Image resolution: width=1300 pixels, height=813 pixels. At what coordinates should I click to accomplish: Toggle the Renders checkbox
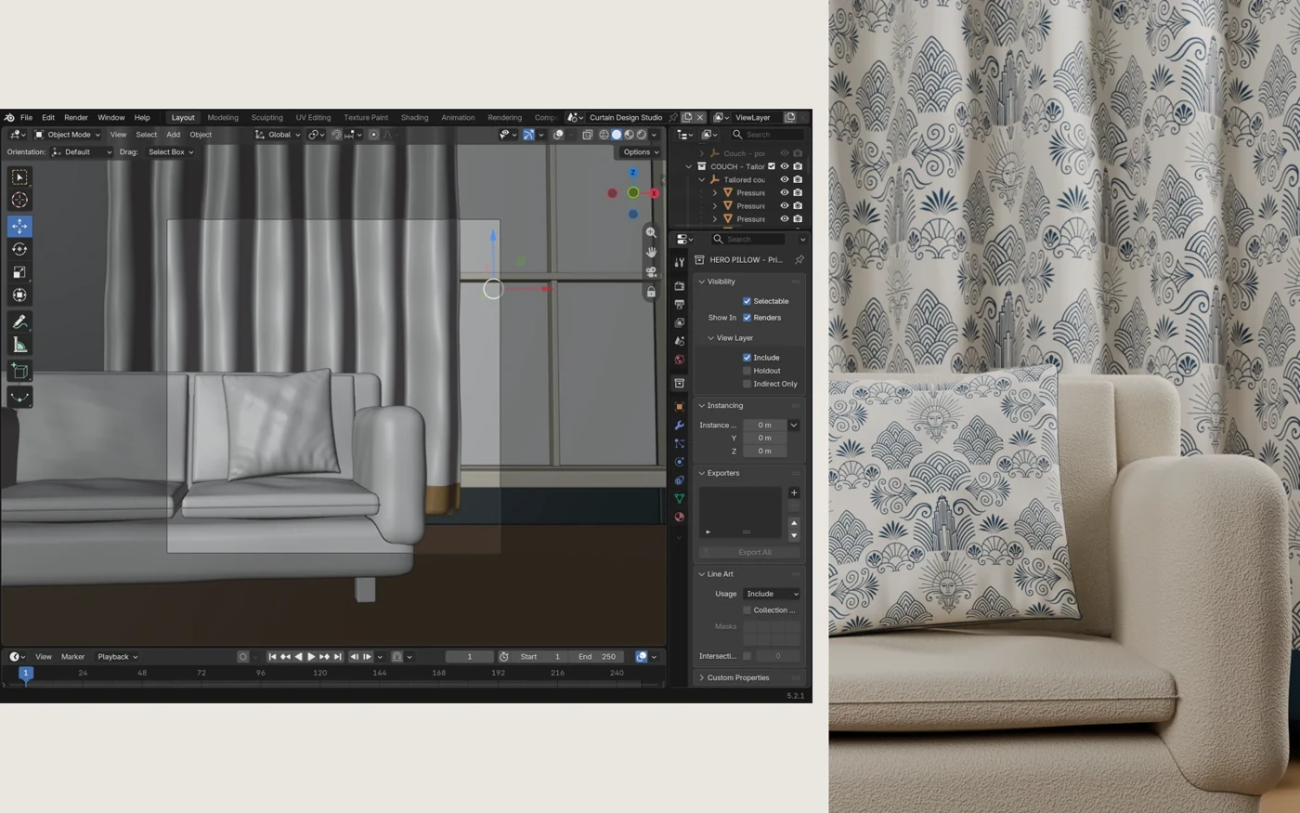point(747,318)
